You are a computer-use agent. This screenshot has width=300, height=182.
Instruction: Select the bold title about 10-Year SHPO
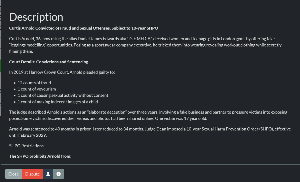(x=83, y=28)
